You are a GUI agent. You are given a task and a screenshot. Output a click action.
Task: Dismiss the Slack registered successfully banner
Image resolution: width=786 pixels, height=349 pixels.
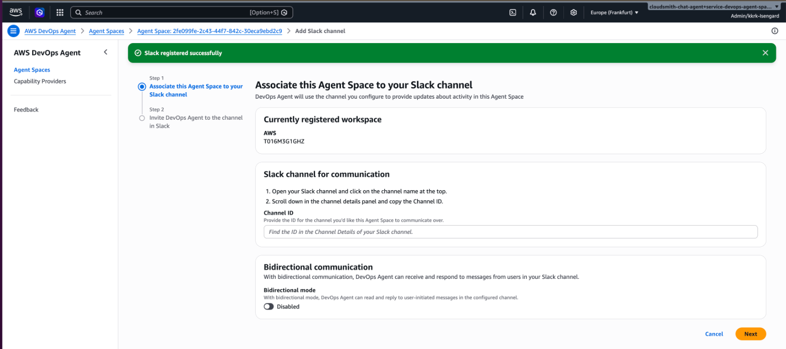[x=765, y=53]
